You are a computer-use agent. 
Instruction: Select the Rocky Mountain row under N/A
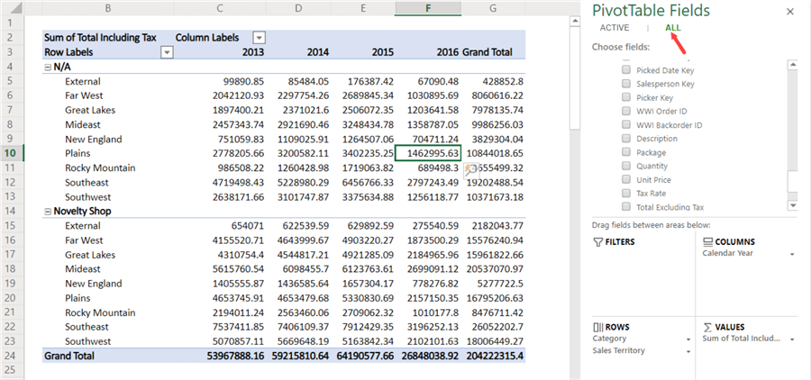click(x=107, y=168)
